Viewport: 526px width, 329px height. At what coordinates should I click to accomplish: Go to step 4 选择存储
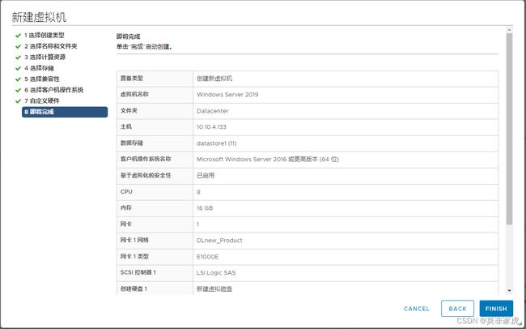tap(39, 68)
